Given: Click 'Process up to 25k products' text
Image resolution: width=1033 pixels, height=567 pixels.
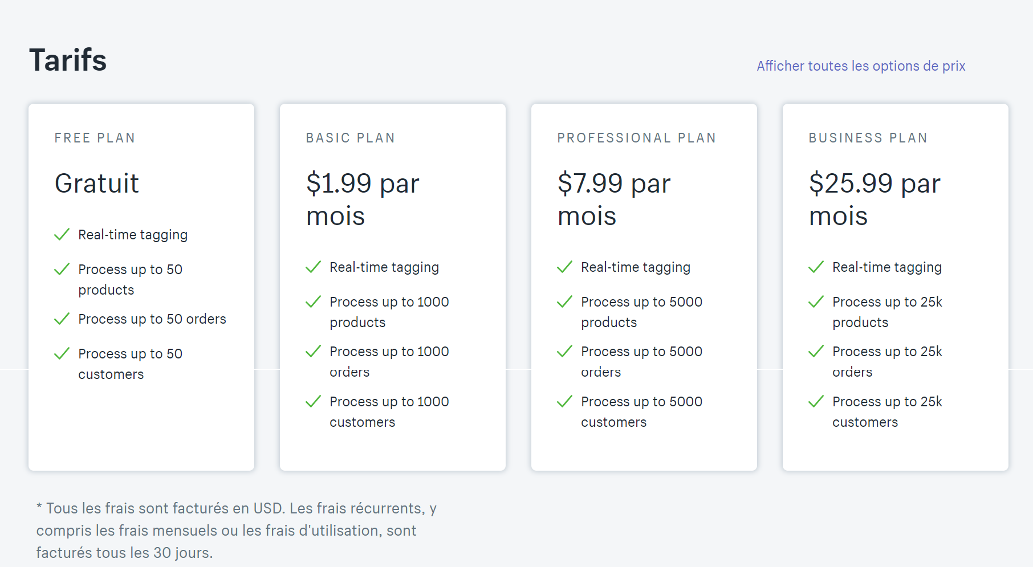Looking at the screenshot, I should pyautogui.click(x=888, y=312).
